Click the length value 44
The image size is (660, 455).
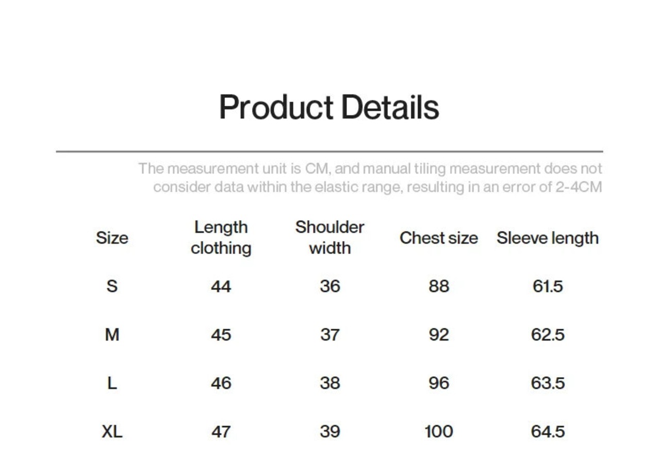coord(221,286)
